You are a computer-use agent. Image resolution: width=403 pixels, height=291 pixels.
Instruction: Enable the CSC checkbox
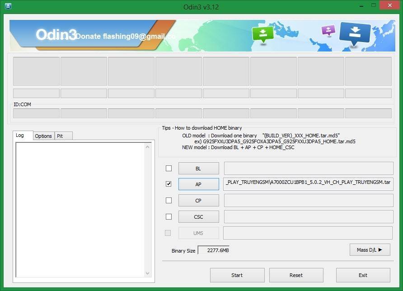pos(169,217)
